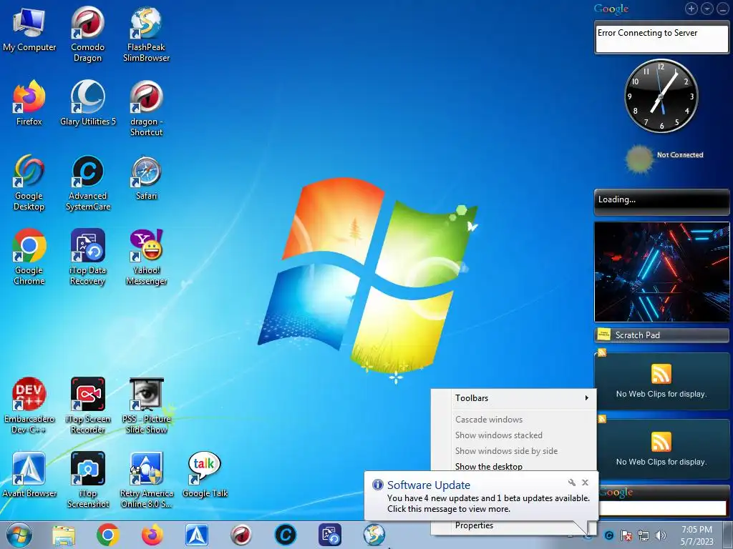Screen dimensions: 733x549
Task: Click the Software Update message to view updates
Action: [x=488, y=503]
